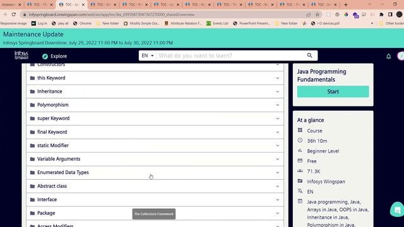This screenshot has width=404, height=227.
Task: Show more bookmarks with the overflow arrow
Action: coord(372,23)
